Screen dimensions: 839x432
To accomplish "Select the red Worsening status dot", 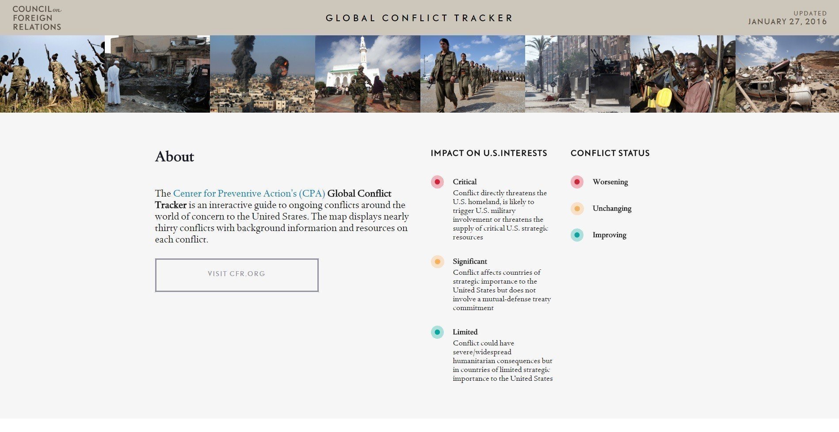I will click(x=577, y=182).
